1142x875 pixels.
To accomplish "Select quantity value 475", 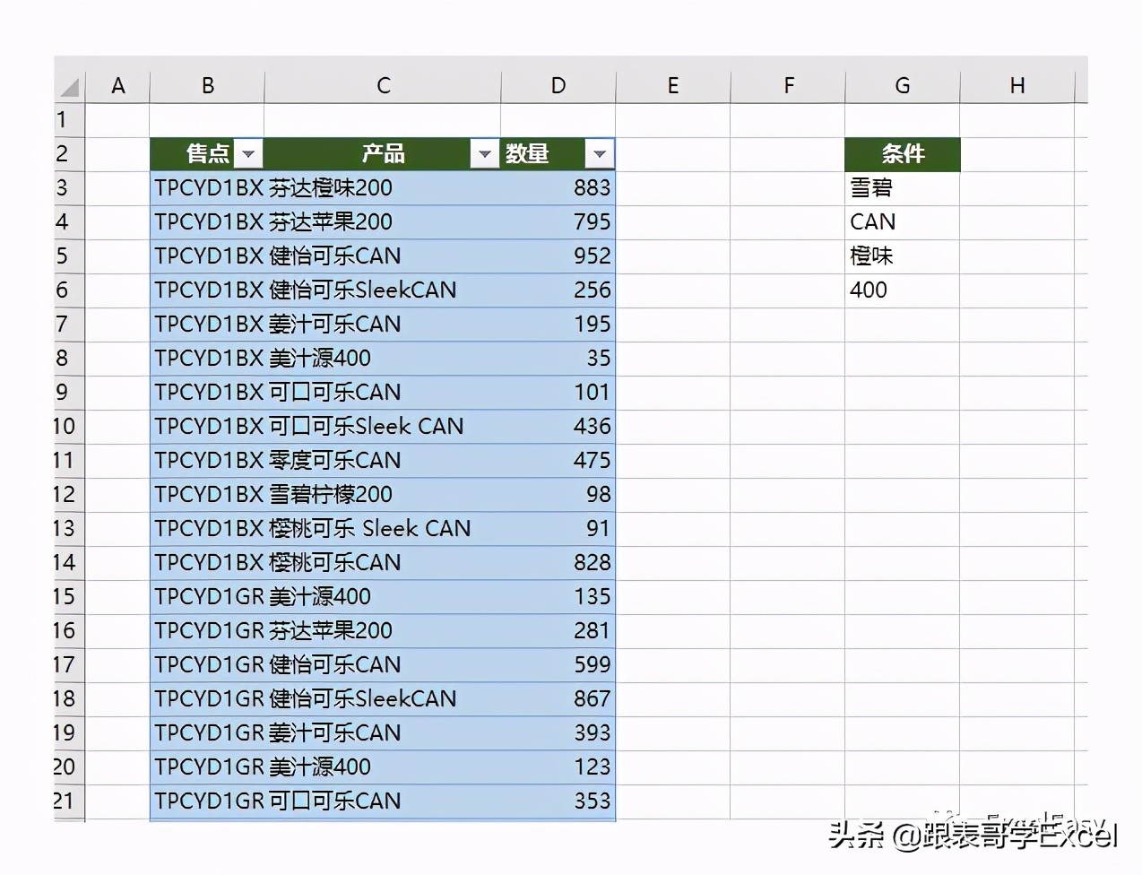I will 558,461.
